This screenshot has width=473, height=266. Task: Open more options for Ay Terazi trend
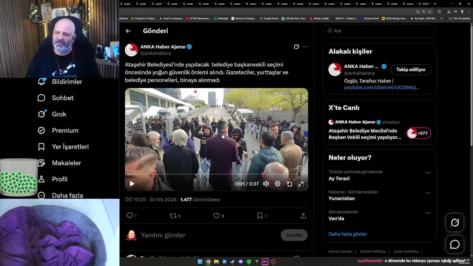click(x=428, y=173)
